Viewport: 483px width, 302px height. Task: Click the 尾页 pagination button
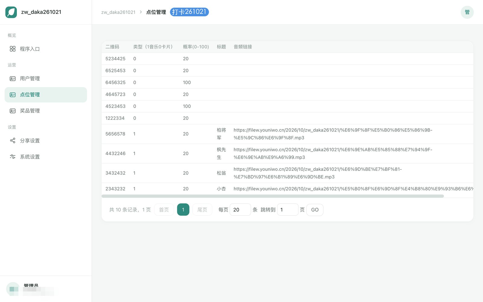(202, 209)
